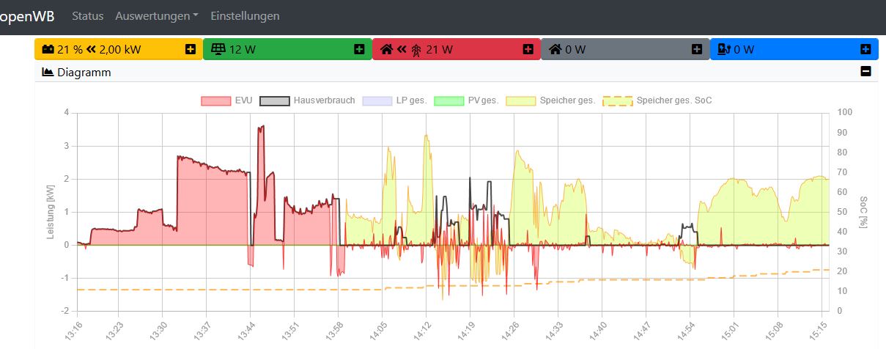Click the double-arrow icon in red EVU card

402,50
